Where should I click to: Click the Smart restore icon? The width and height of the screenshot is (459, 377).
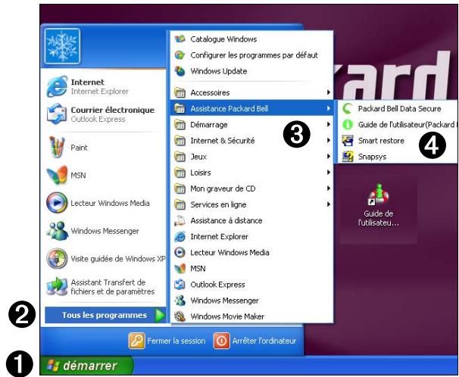[348, 141]
